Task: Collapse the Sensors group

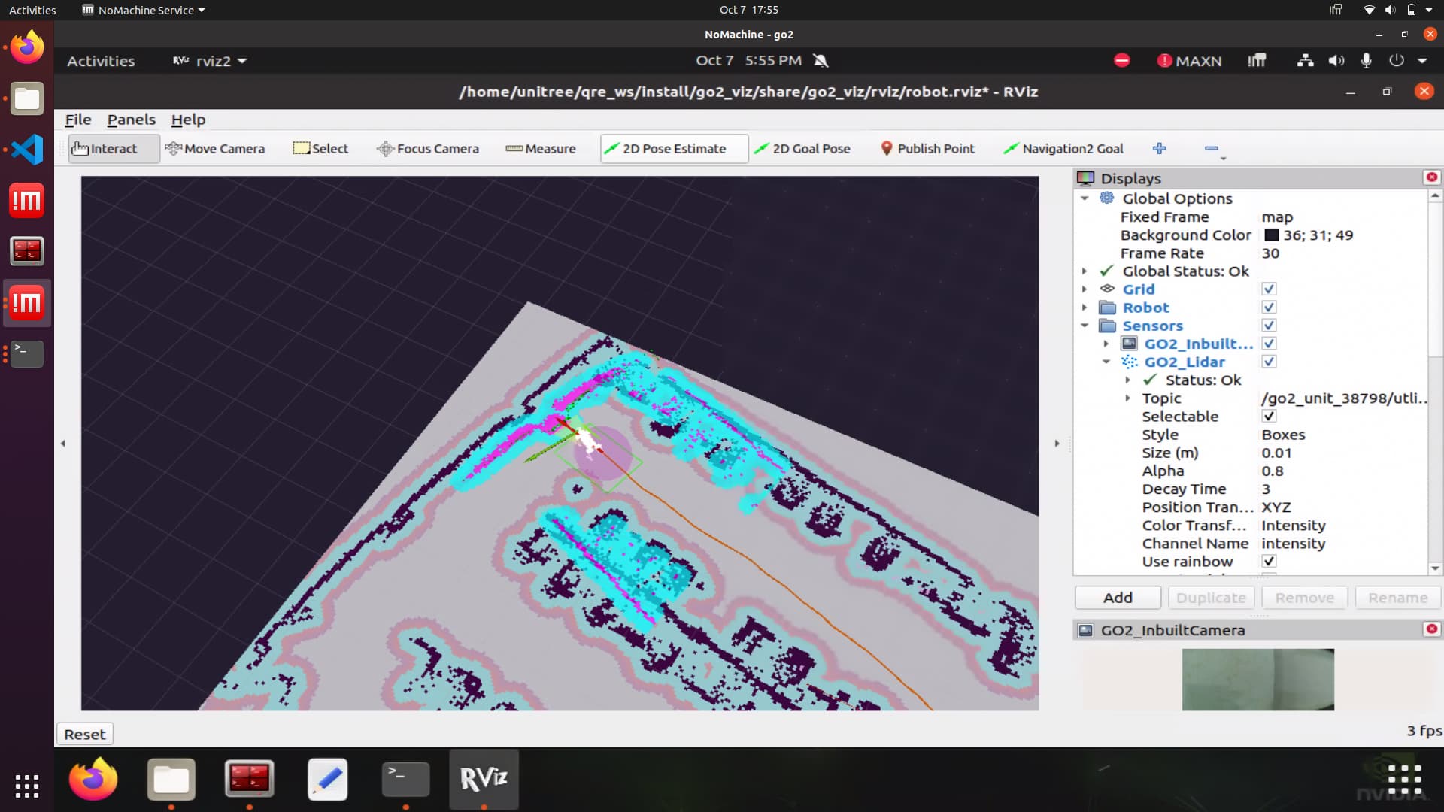Action: pos(1085,326)
